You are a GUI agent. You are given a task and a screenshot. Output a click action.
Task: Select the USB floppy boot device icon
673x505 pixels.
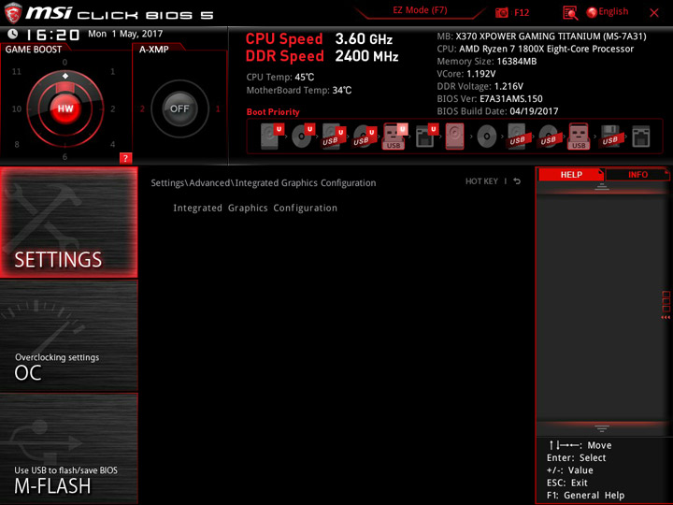click(609, 137)
